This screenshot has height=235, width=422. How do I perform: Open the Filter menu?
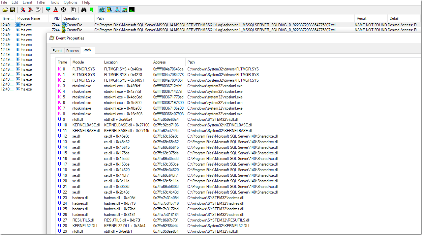[x=41, y=2]
